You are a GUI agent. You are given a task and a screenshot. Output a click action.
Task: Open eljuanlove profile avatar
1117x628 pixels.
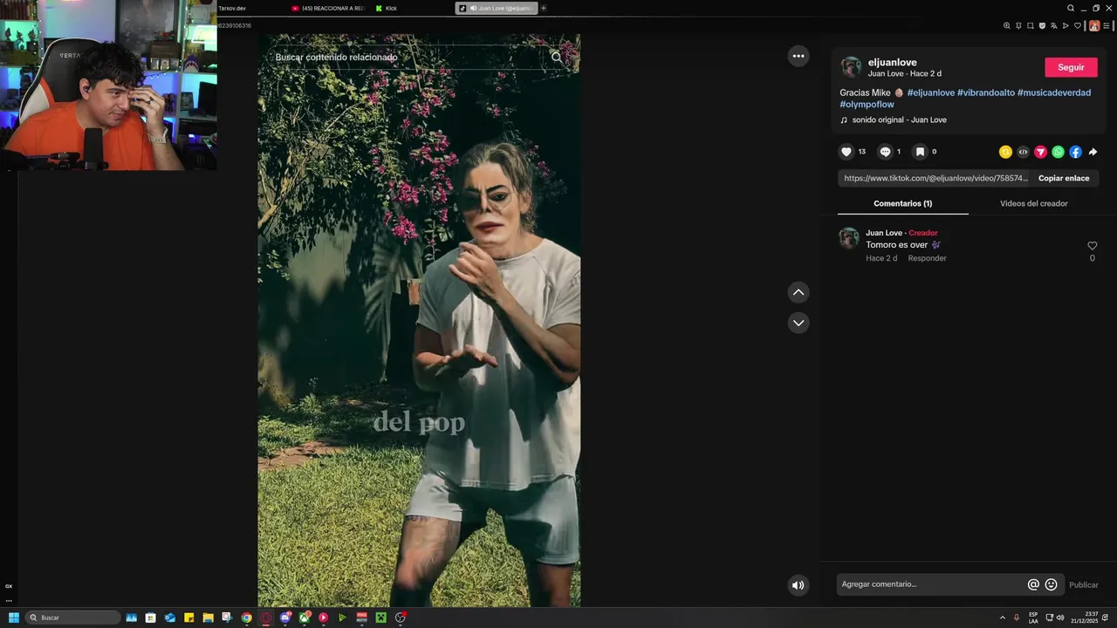[851, 67]
